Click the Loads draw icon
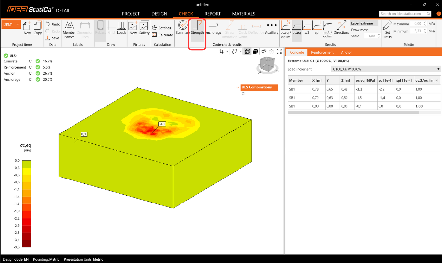The width and height of the screenshot is (442, 263). (x=121, y=28)
